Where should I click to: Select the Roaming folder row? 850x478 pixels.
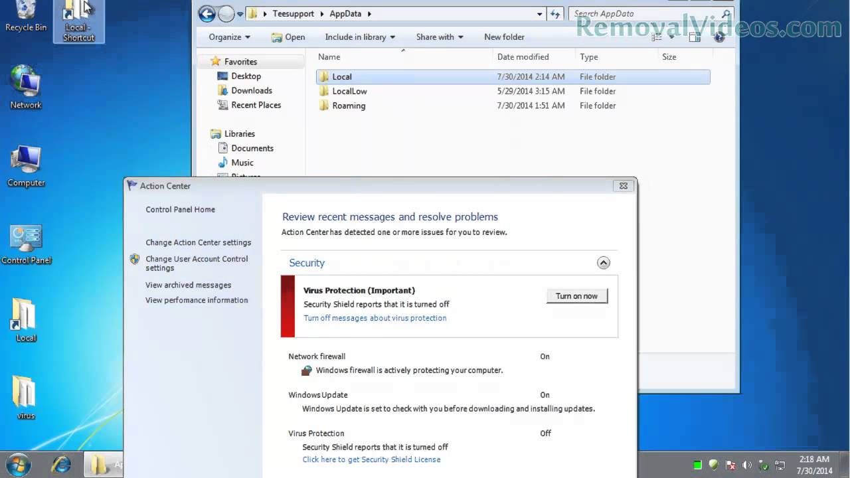[513, 106]
